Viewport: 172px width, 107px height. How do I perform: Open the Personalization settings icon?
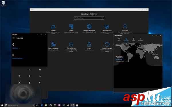tap(107, 27)
